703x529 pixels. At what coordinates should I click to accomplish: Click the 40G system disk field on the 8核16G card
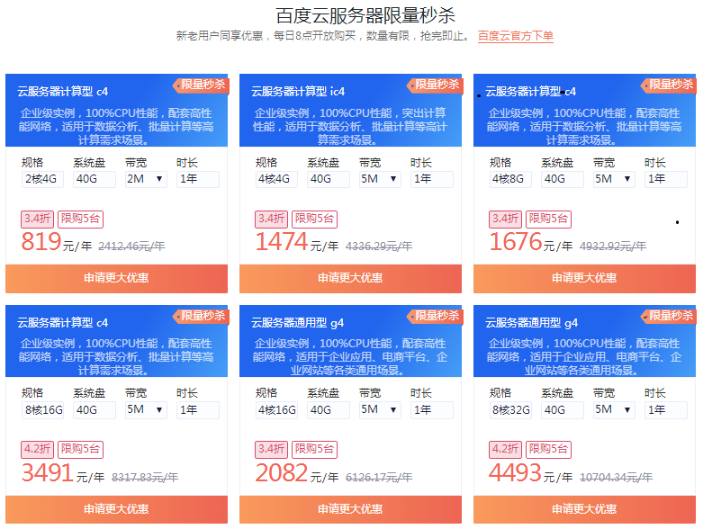[95, 410]
